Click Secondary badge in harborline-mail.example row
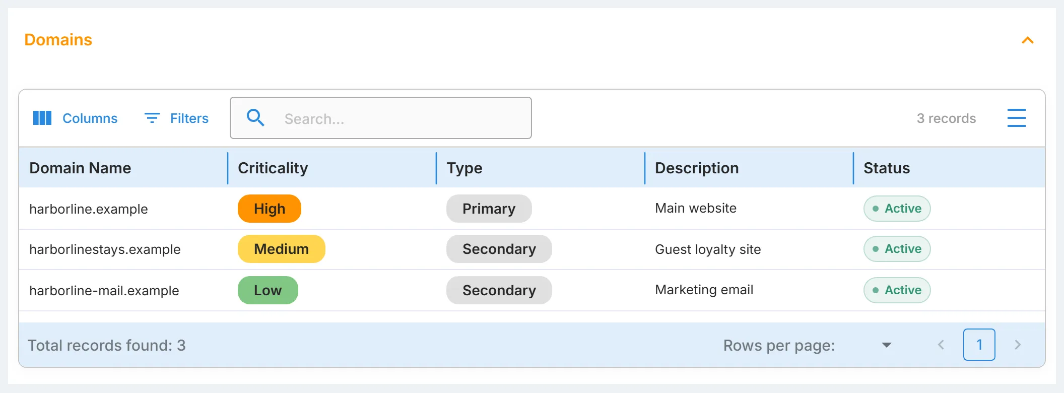 click(499, 290)
